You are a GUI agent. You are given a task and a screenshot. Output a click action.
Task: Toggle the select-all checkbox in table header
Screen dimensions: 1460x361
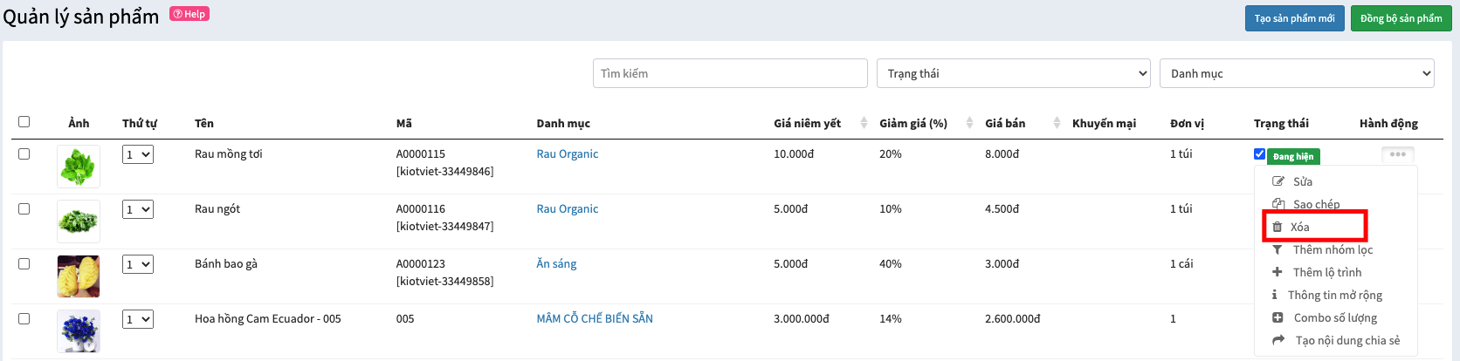(x=24, y=122)
